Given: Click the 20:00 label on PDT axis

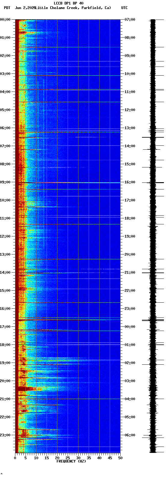Looking at the screenshot, I should (x=5, y=381).
